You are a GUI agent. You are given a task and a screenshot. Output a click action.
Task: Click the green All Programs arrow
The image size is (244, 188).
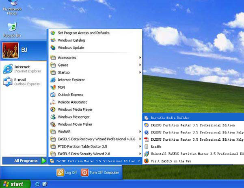point(44,161)
